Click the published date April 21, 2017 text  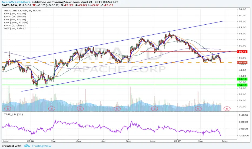(x=92, y=2)
